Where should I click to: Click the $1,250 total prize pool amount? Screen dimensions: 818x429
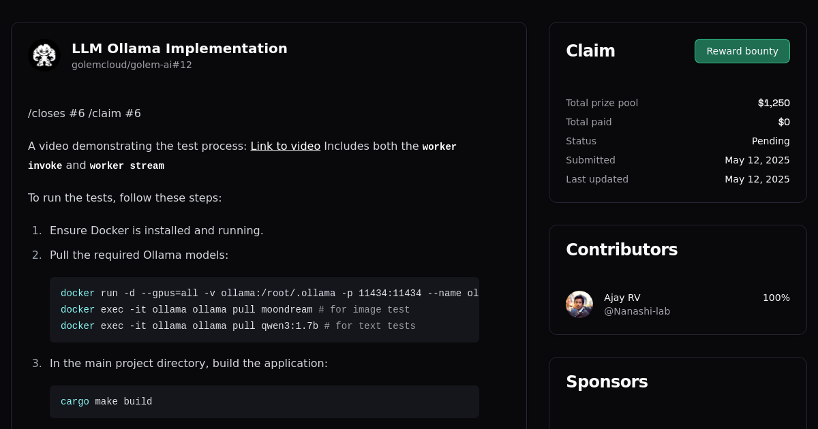[x=774, y=103]
